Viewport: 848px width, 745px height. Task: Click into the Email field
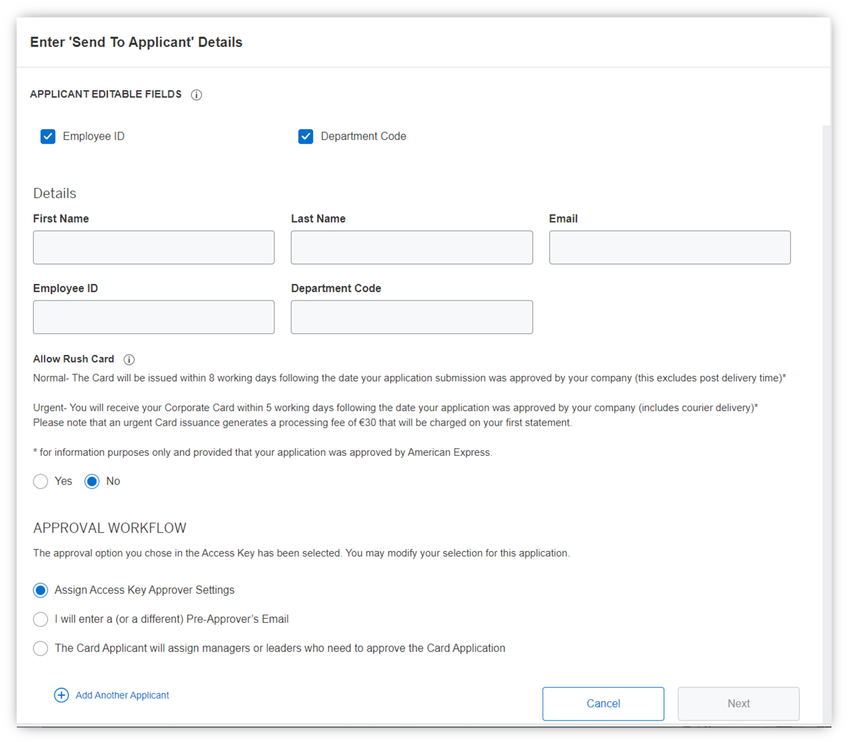pyautogui.click(x=670, y=248)
